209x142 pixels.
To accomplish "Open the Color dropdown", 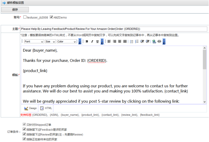I will tap(67, 42).
